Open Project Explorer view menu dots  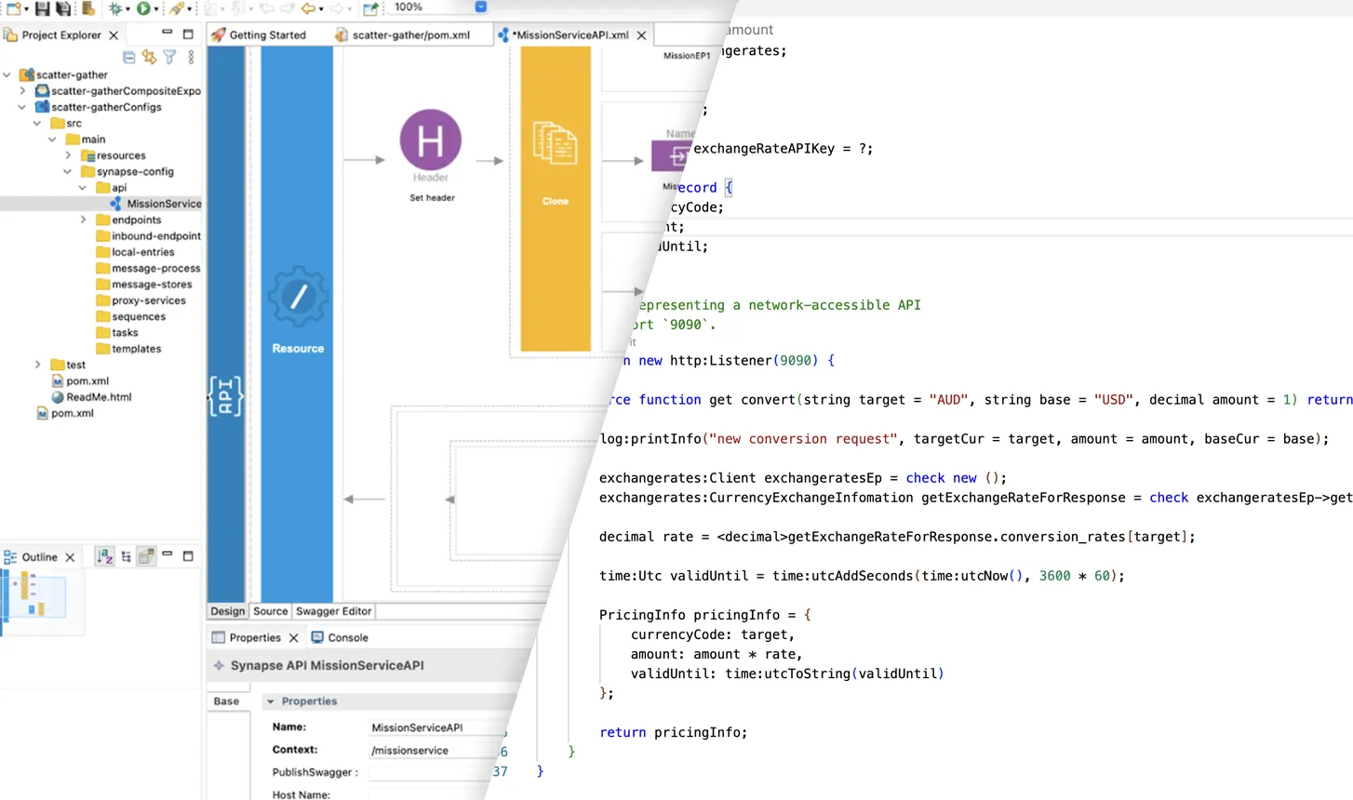pos(191,58)
